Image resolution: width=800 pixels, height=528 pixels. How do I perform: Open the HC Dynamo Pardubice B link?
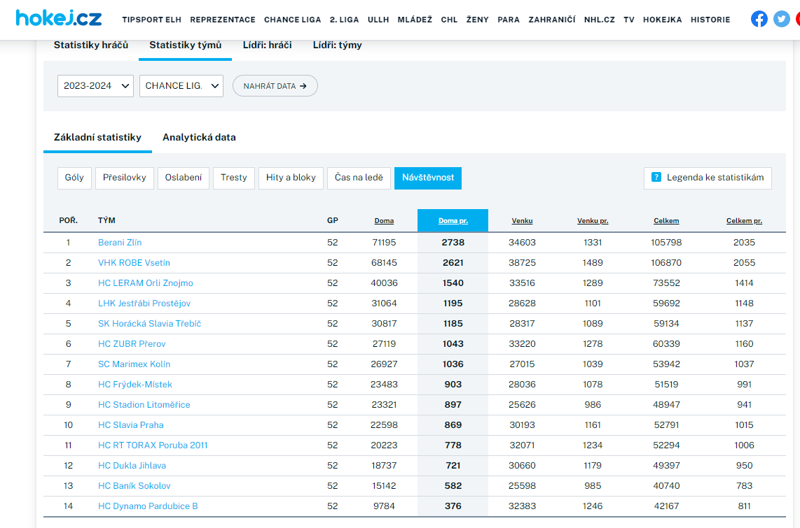coord(148,506)
